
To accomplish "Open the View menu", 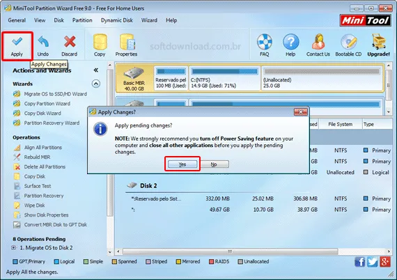I will [x=40, y=20].
